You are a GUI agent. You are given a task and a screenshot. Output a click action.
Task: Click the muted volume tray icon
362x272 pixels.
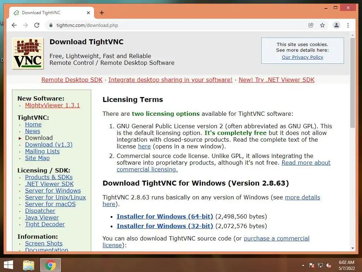pyautogui.click(x=328, y=265)
